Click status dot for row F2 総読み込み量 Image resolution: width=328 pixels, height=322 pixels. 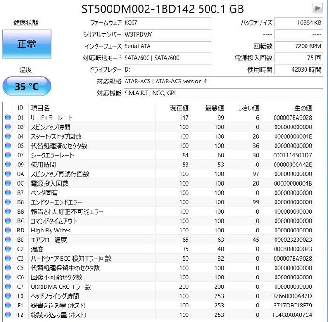click(x=8, y=315)
